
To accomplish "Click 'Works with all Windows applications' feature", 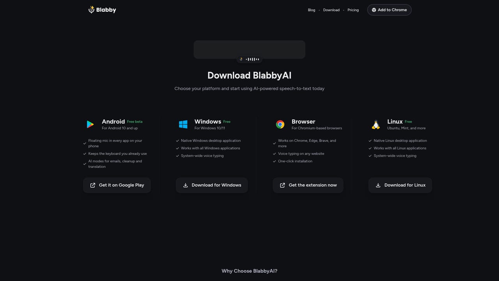I will 211,148.
